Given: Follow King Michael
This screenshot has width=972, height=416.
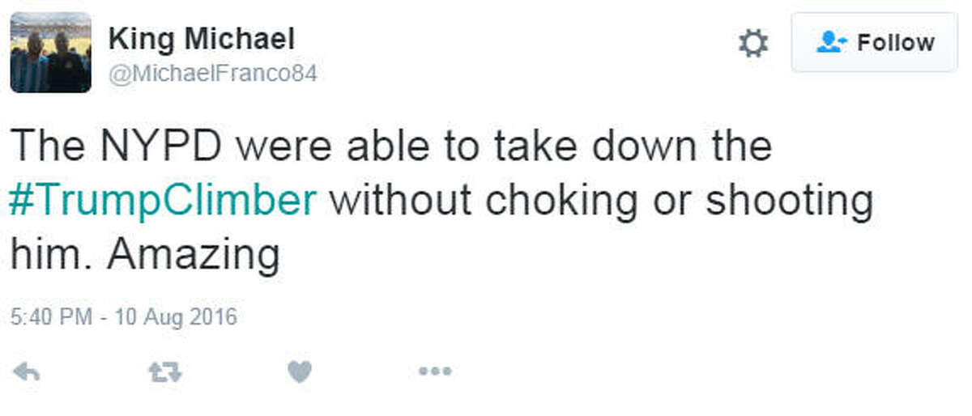Looking at the screenshot, I should (874, 42).
